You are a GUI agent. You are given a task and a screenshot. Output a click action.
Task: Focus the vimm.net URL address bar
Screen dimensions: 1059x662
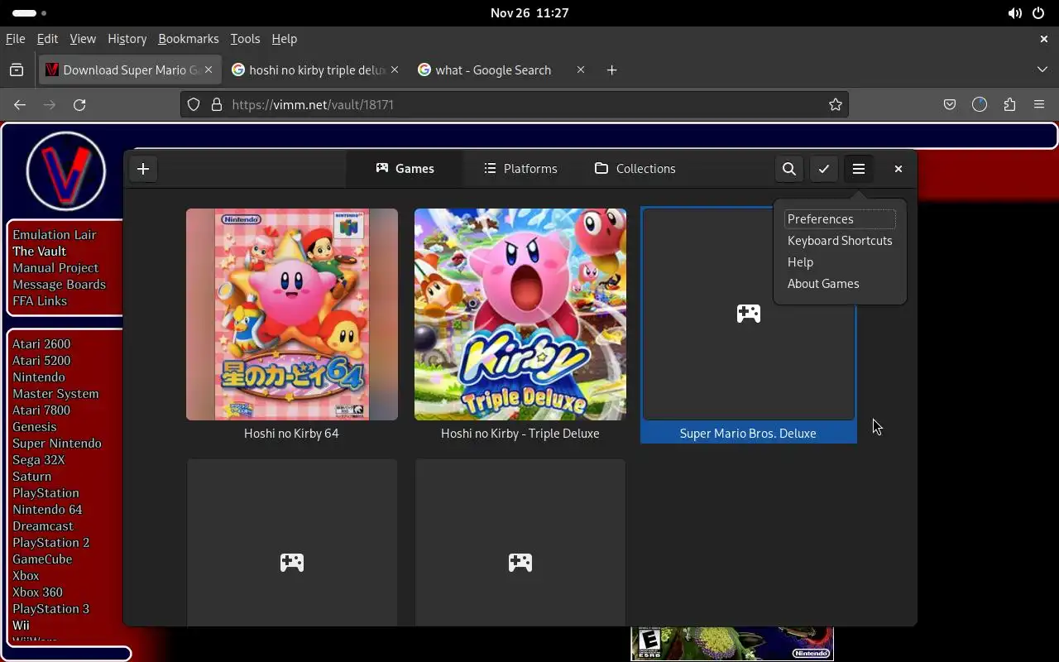point(515,105)
